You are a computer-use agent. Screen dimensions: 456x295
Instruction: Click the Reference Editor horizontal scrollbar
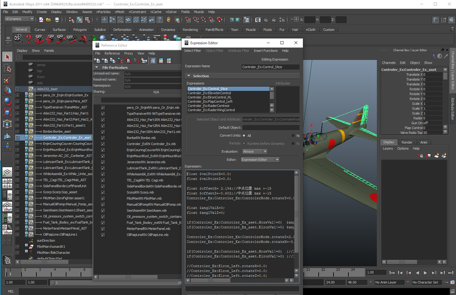click(x=128, y=277)
